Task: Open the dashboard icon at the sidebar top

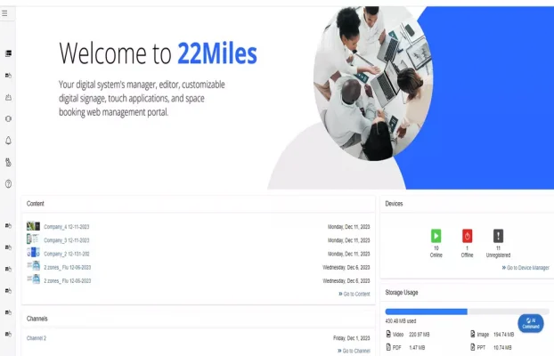Action: point(9,53)
